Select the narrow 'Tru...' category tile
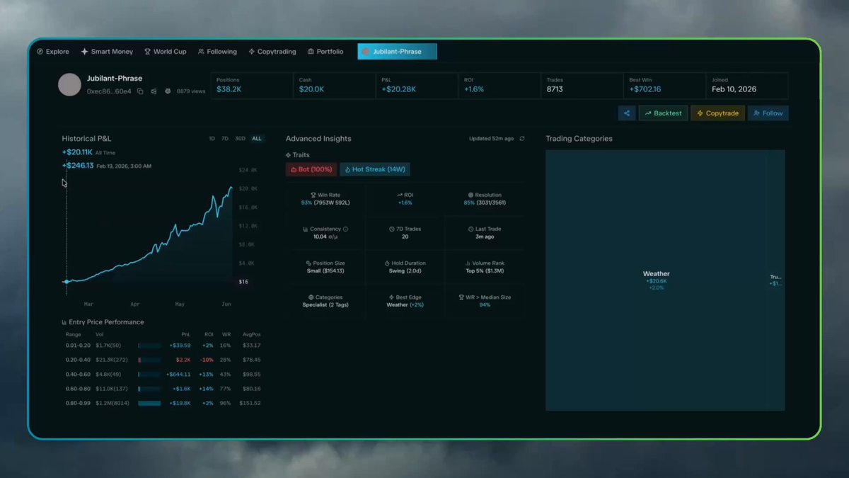849x478 pixels. pyautogui.click(x=776, y=280)
